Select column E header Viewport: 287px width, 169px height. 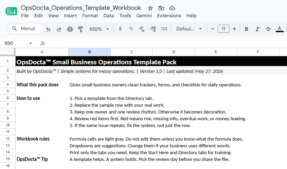point(216,52)
